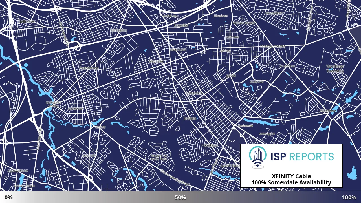The width and height of the screenshot is (361, 203).
Task: Click the Barrington map label
Action: click(x=118, y=30)
